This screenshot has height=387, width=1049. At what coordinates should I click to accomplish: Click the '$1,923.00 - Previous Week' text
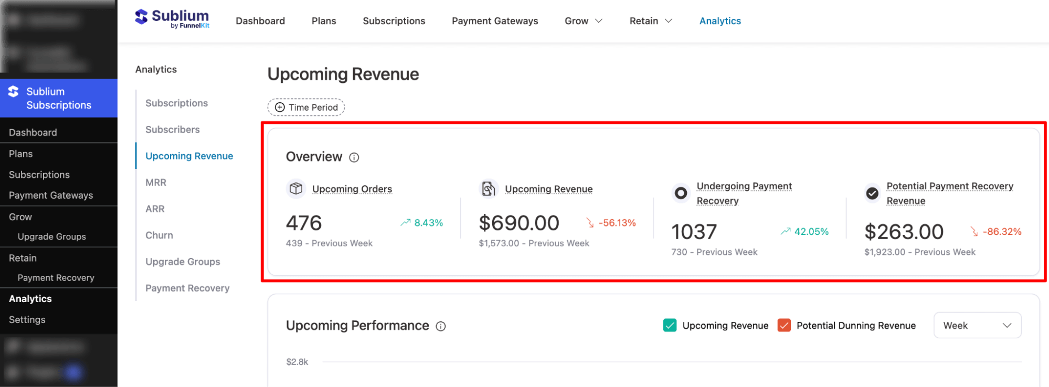[920, 252]
